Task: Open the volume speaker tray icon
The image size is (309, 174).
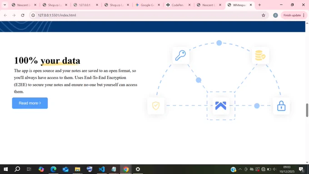Action: tap(274, 169)
